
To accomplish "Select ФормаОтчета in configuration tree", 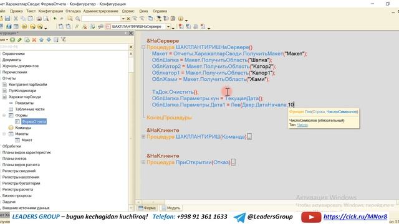I will (x=34, y=122).
